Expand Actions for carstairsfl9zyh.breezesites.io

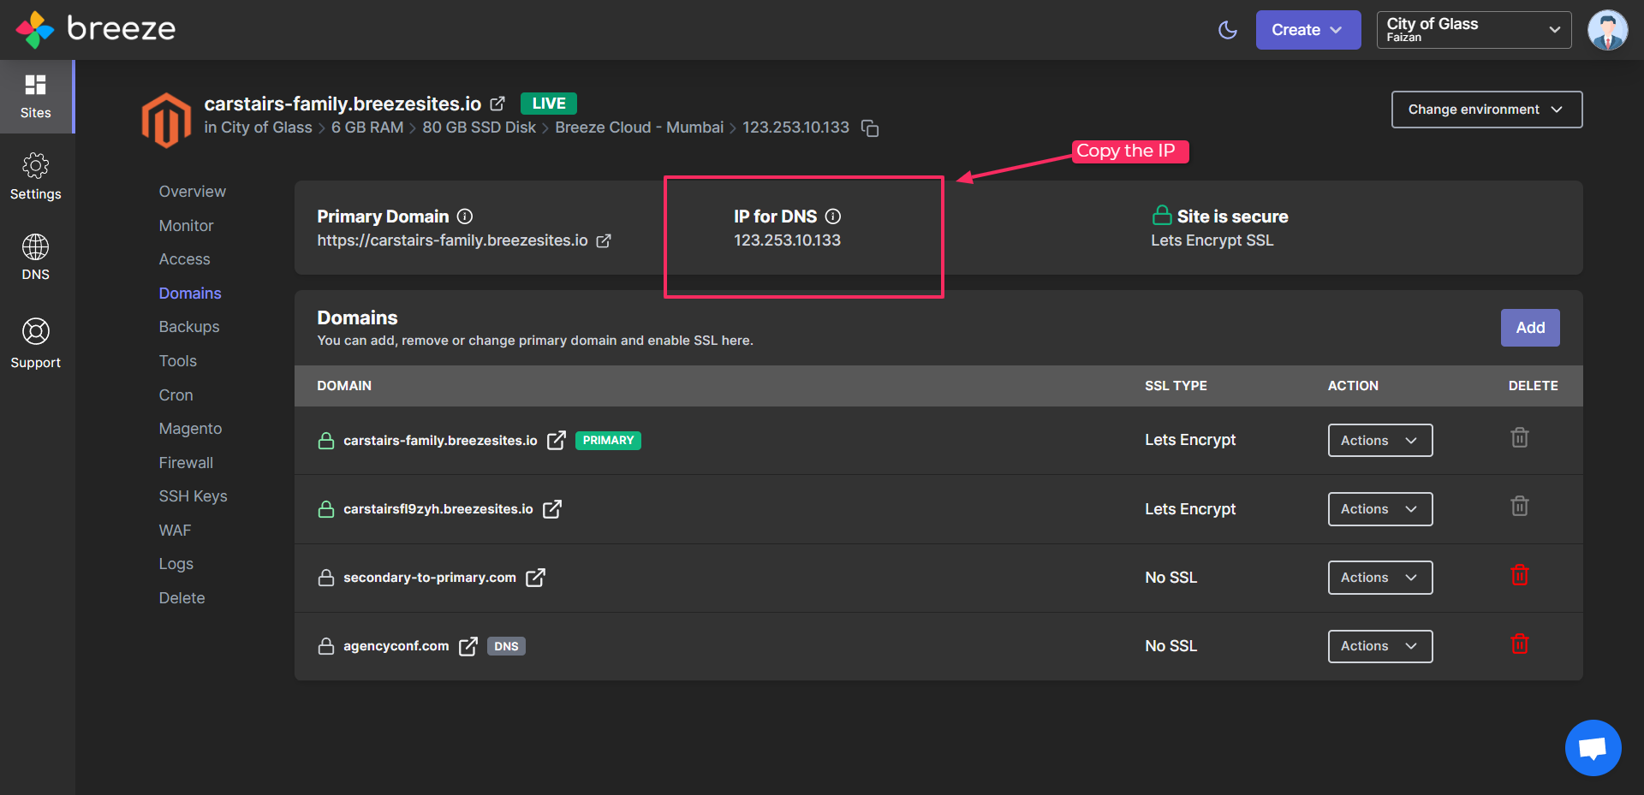pos(1380,509)
